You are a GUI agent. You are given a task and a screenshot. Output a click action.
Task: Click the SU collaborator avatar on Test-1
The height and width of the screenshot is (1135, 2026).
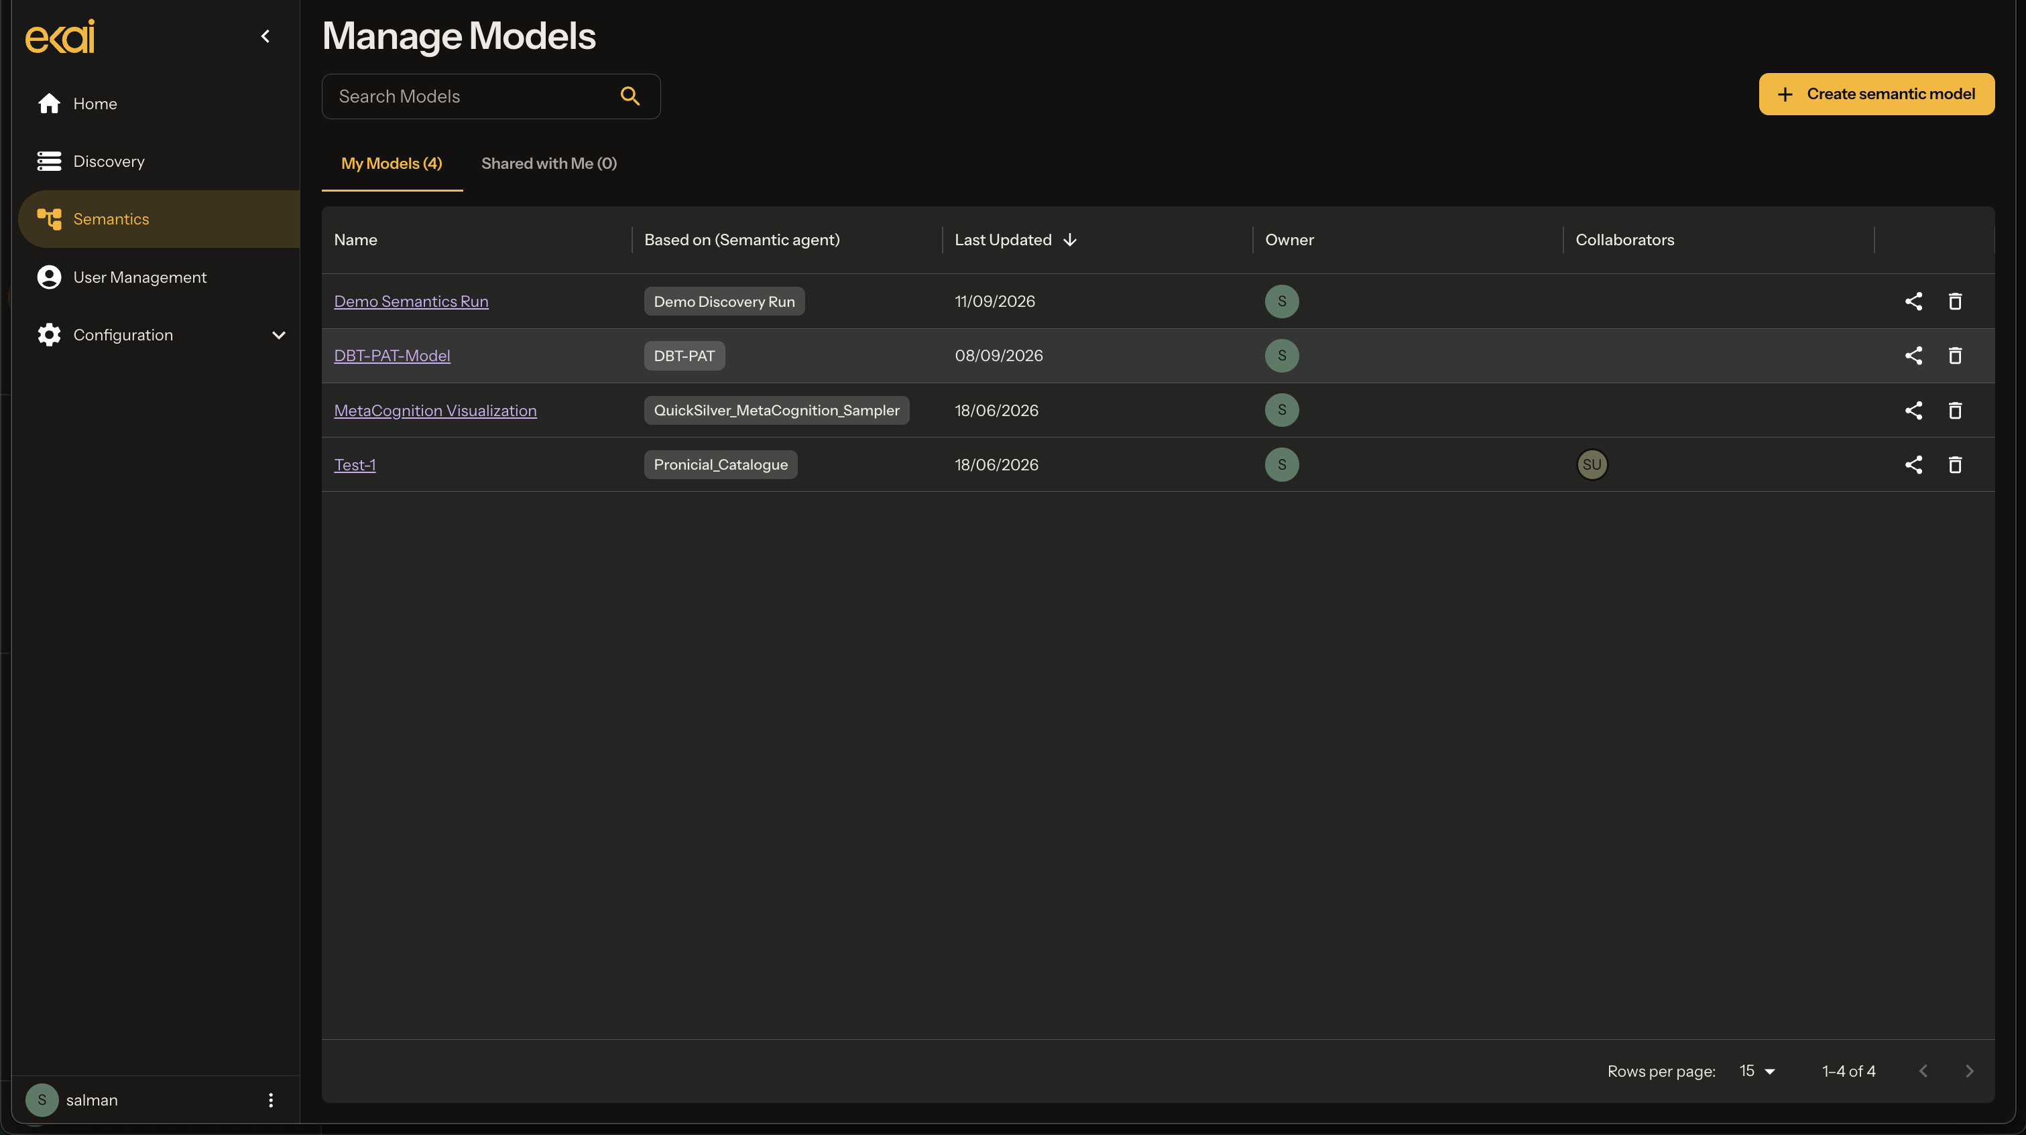click(1592, 464)
